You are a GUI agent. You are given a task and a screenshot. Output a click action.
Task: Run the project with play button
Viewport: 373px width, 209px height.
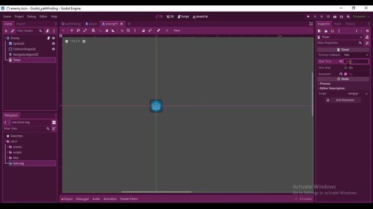[308, 17]
